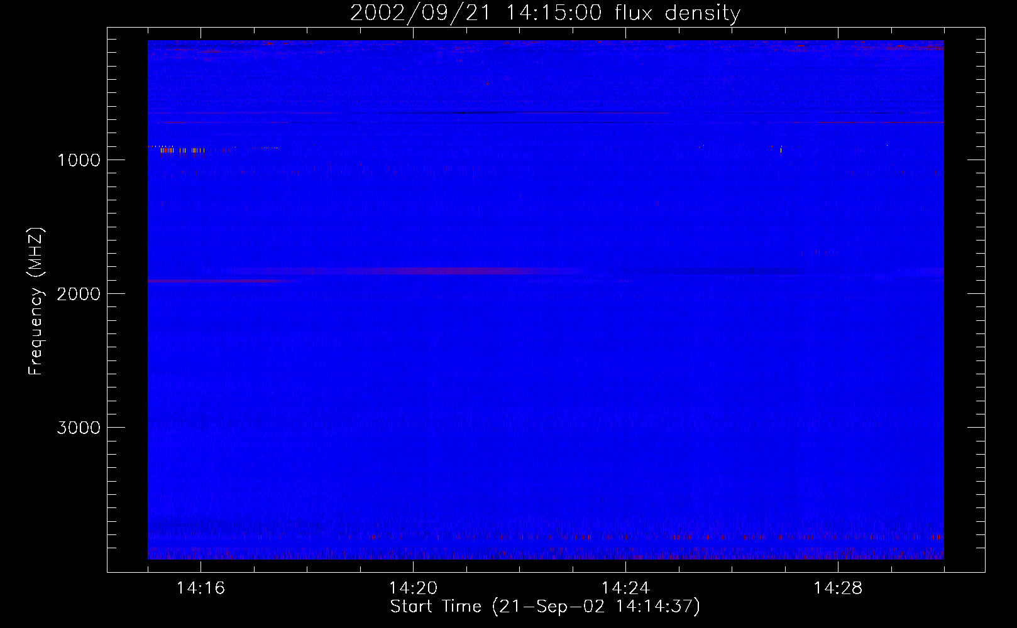Select the 14:24 time tick label
This screenshot has height=628, width=1017.
coord(625,588)
